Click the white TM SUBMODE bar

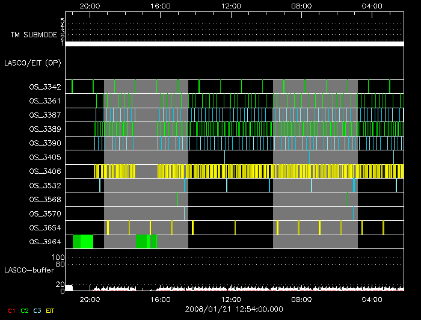click(x=235, y=44)
